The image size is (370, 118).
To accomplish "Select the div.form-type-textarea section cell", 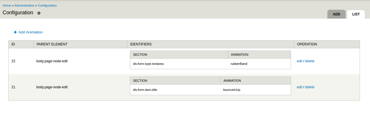I will [148, 64].
